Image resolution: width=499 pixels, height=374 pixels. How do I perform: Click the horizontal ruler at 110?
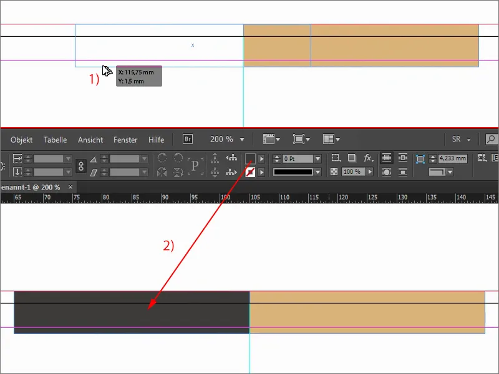point(284,198)
